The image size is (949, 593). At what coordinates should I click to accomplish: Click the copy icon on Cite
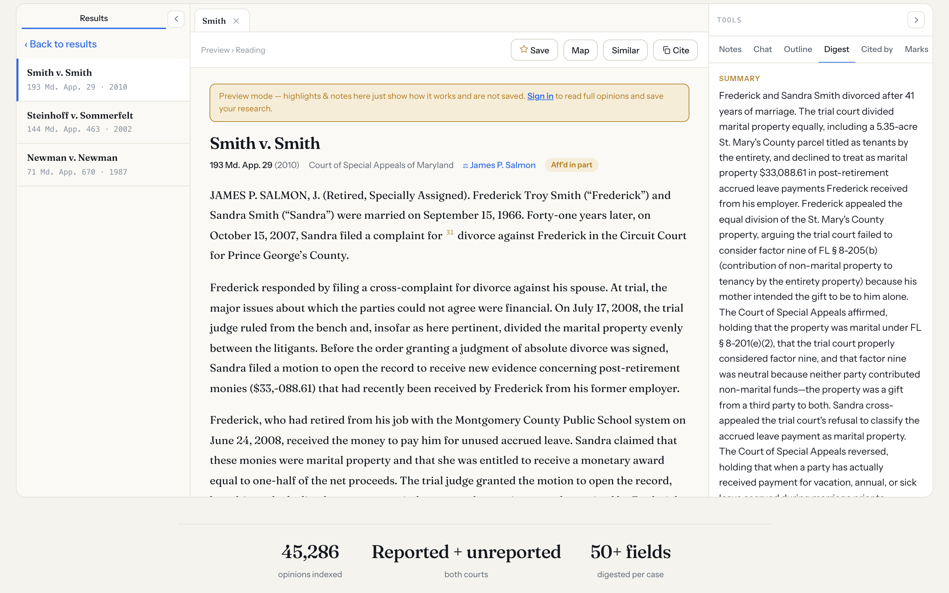(x=666, y=50)
